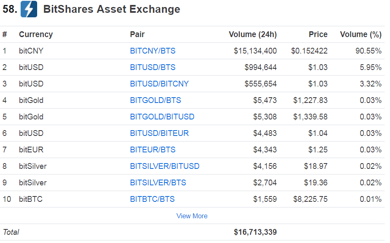The width and height of the screenshot is (390, 243).
Task: Open the BITUSD/BITEUR pair link
Action: (x=159, y=133)
